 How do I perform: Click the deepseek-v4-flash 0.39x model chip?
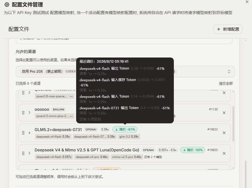click(53, 137)
